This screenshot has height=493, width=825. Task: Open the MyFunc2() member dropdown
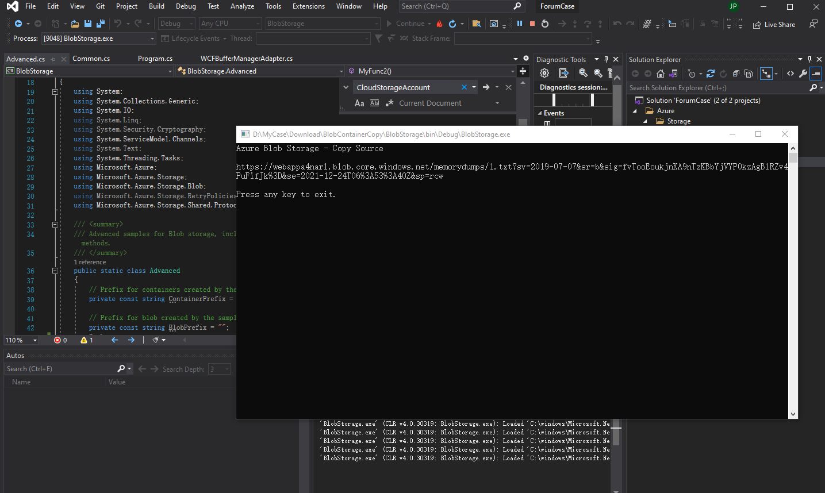tap(432, 71)
